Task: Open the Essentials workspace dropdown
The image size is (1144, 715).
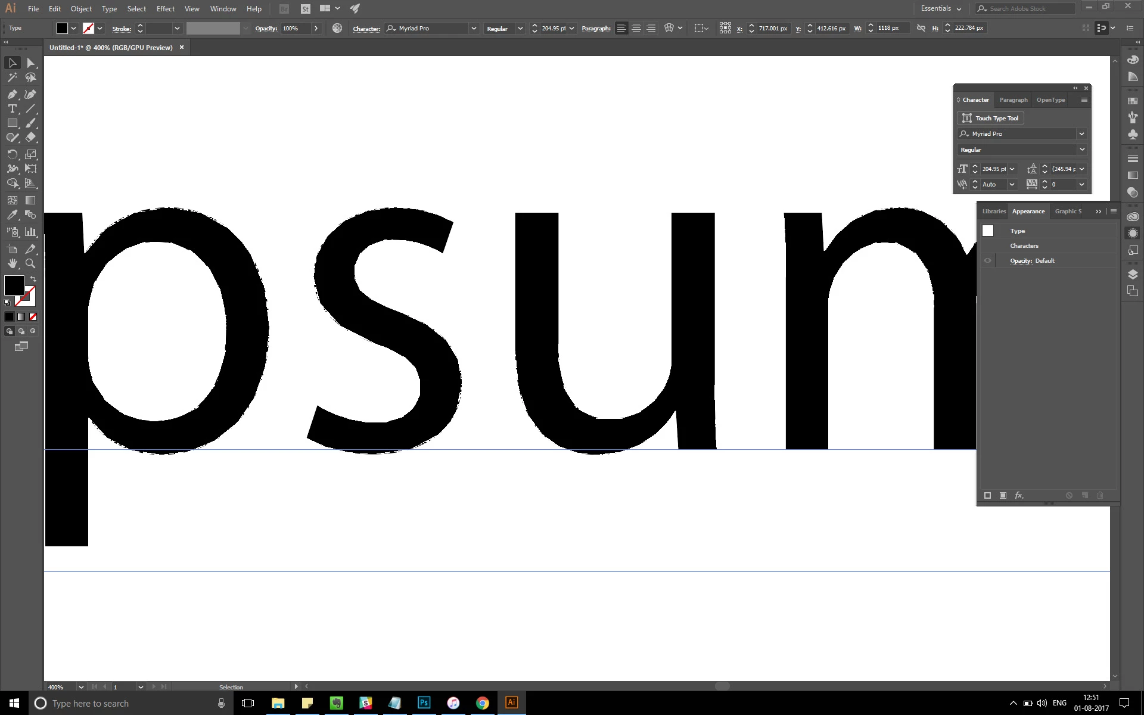Action: (x=941, y=8)
